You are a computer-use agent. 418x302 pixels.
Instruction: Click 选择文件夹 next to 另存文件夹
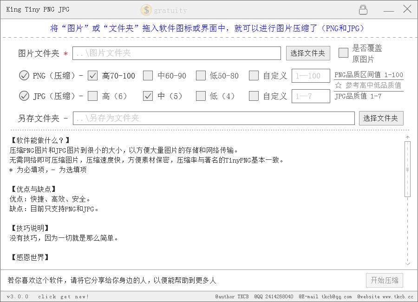tap(381, 118)
